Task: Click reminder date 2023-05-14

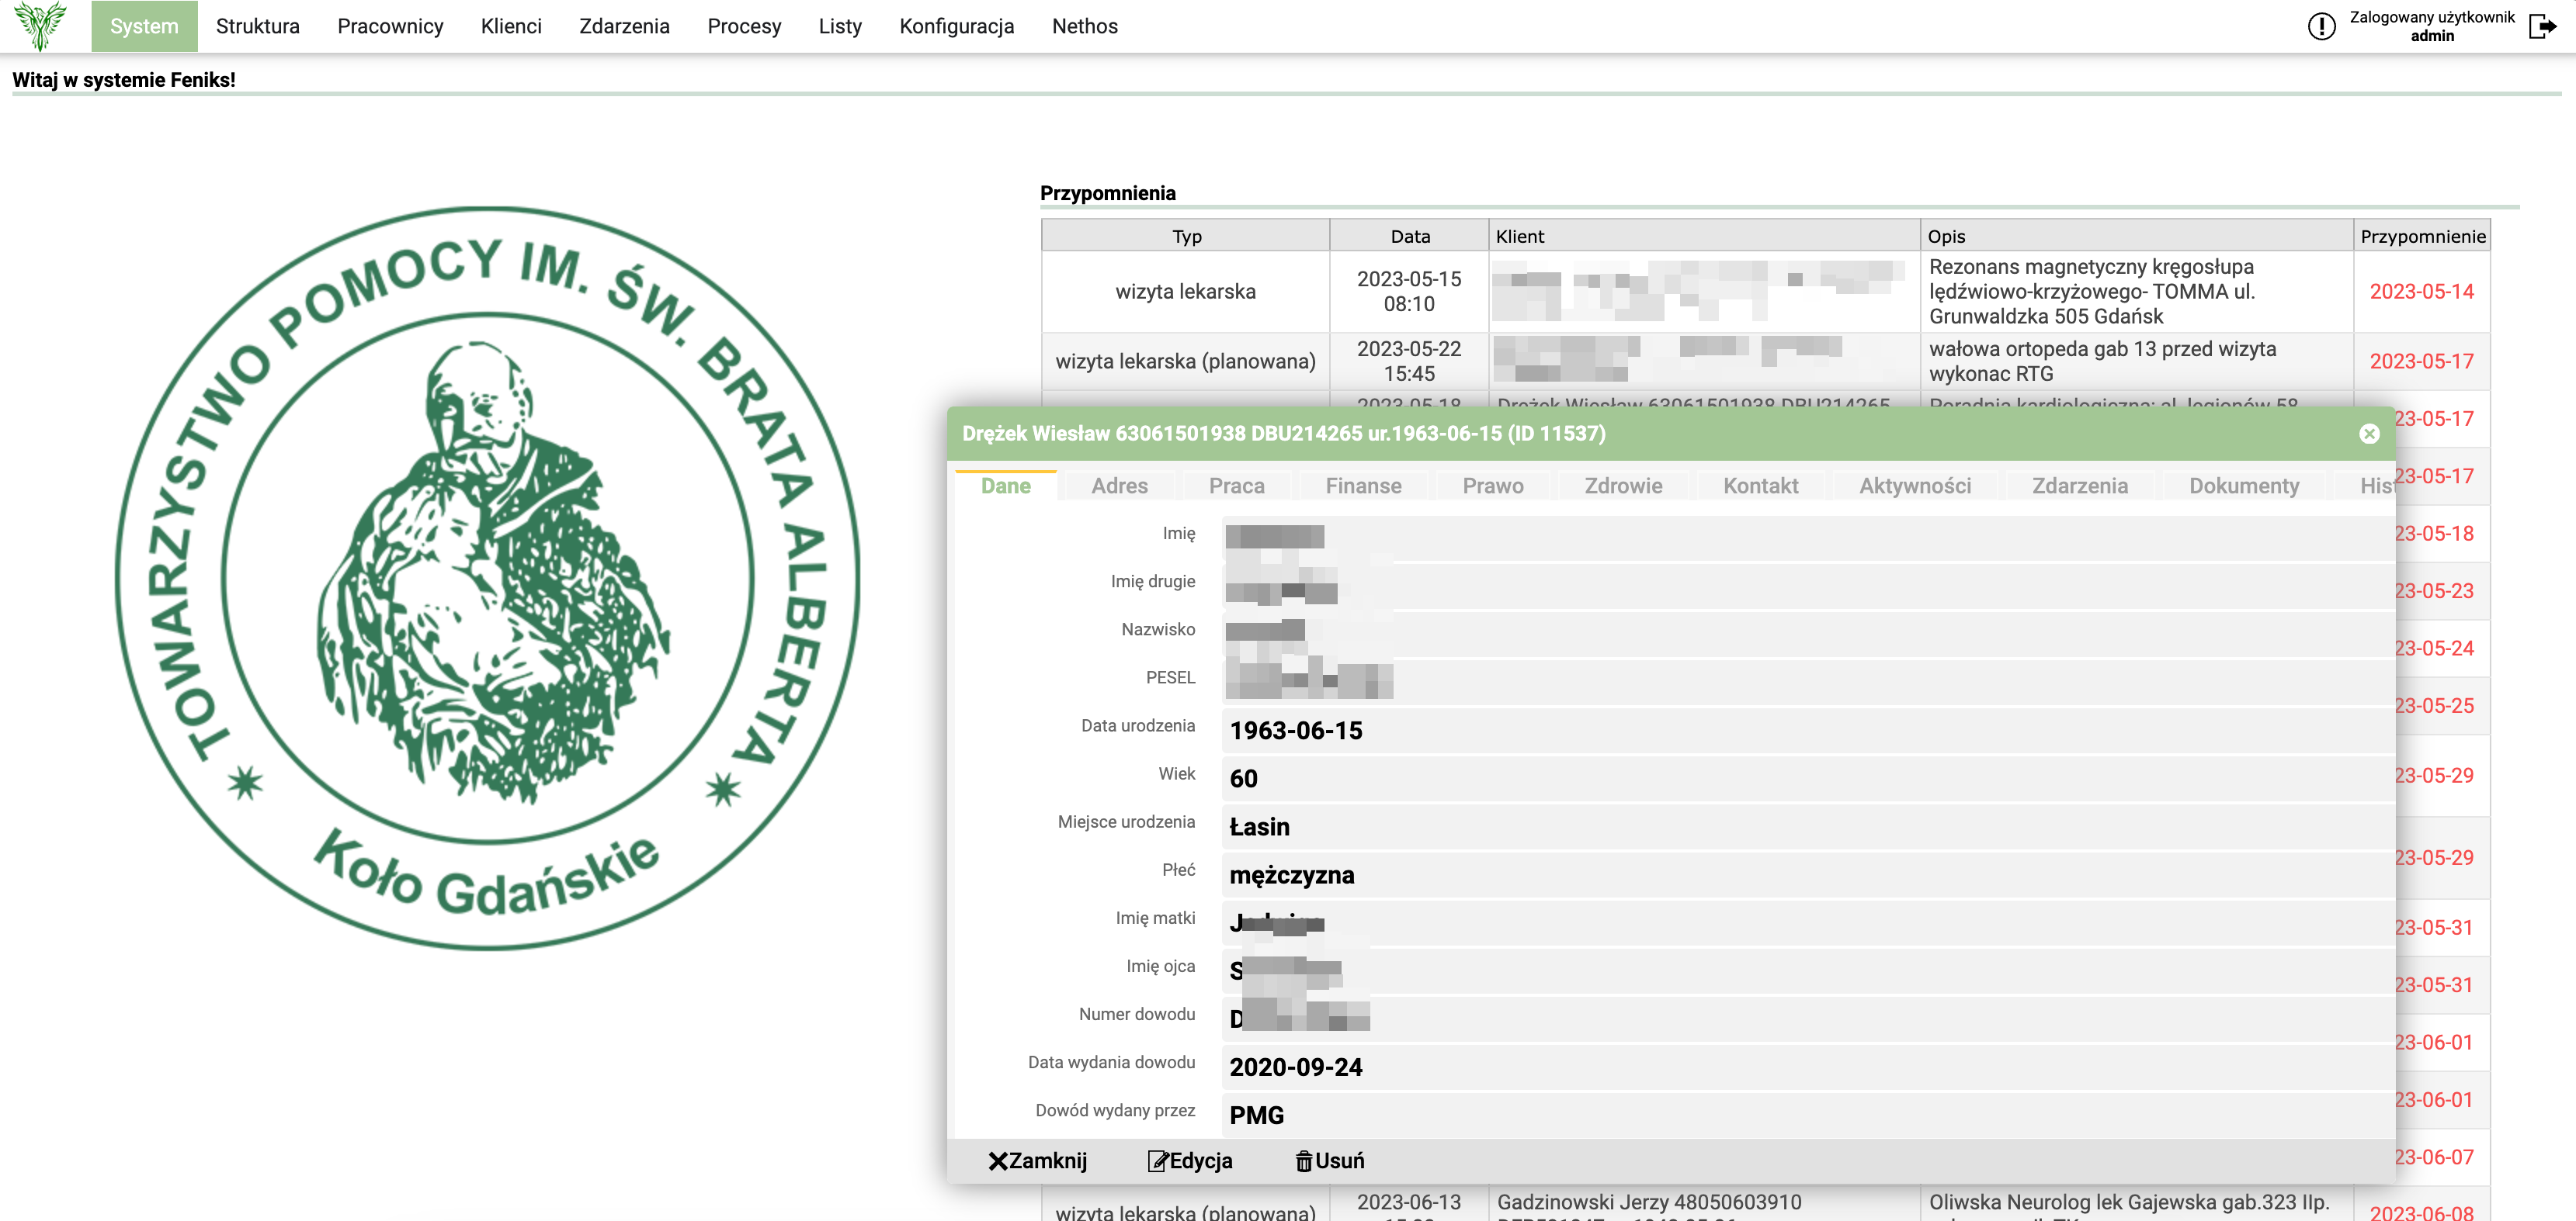Action: [x=2421, y=292]
